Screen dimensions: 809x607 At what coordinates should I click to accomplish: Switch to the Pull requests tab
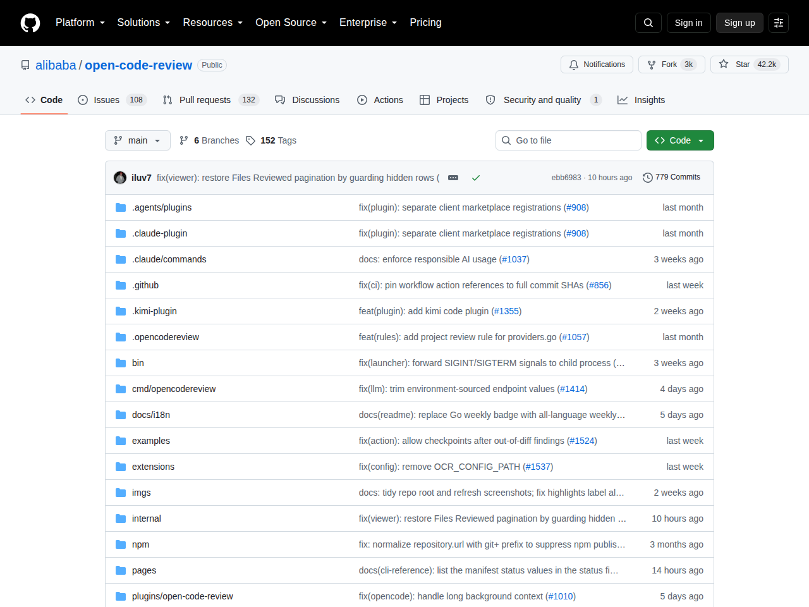(x=210, y=100)
